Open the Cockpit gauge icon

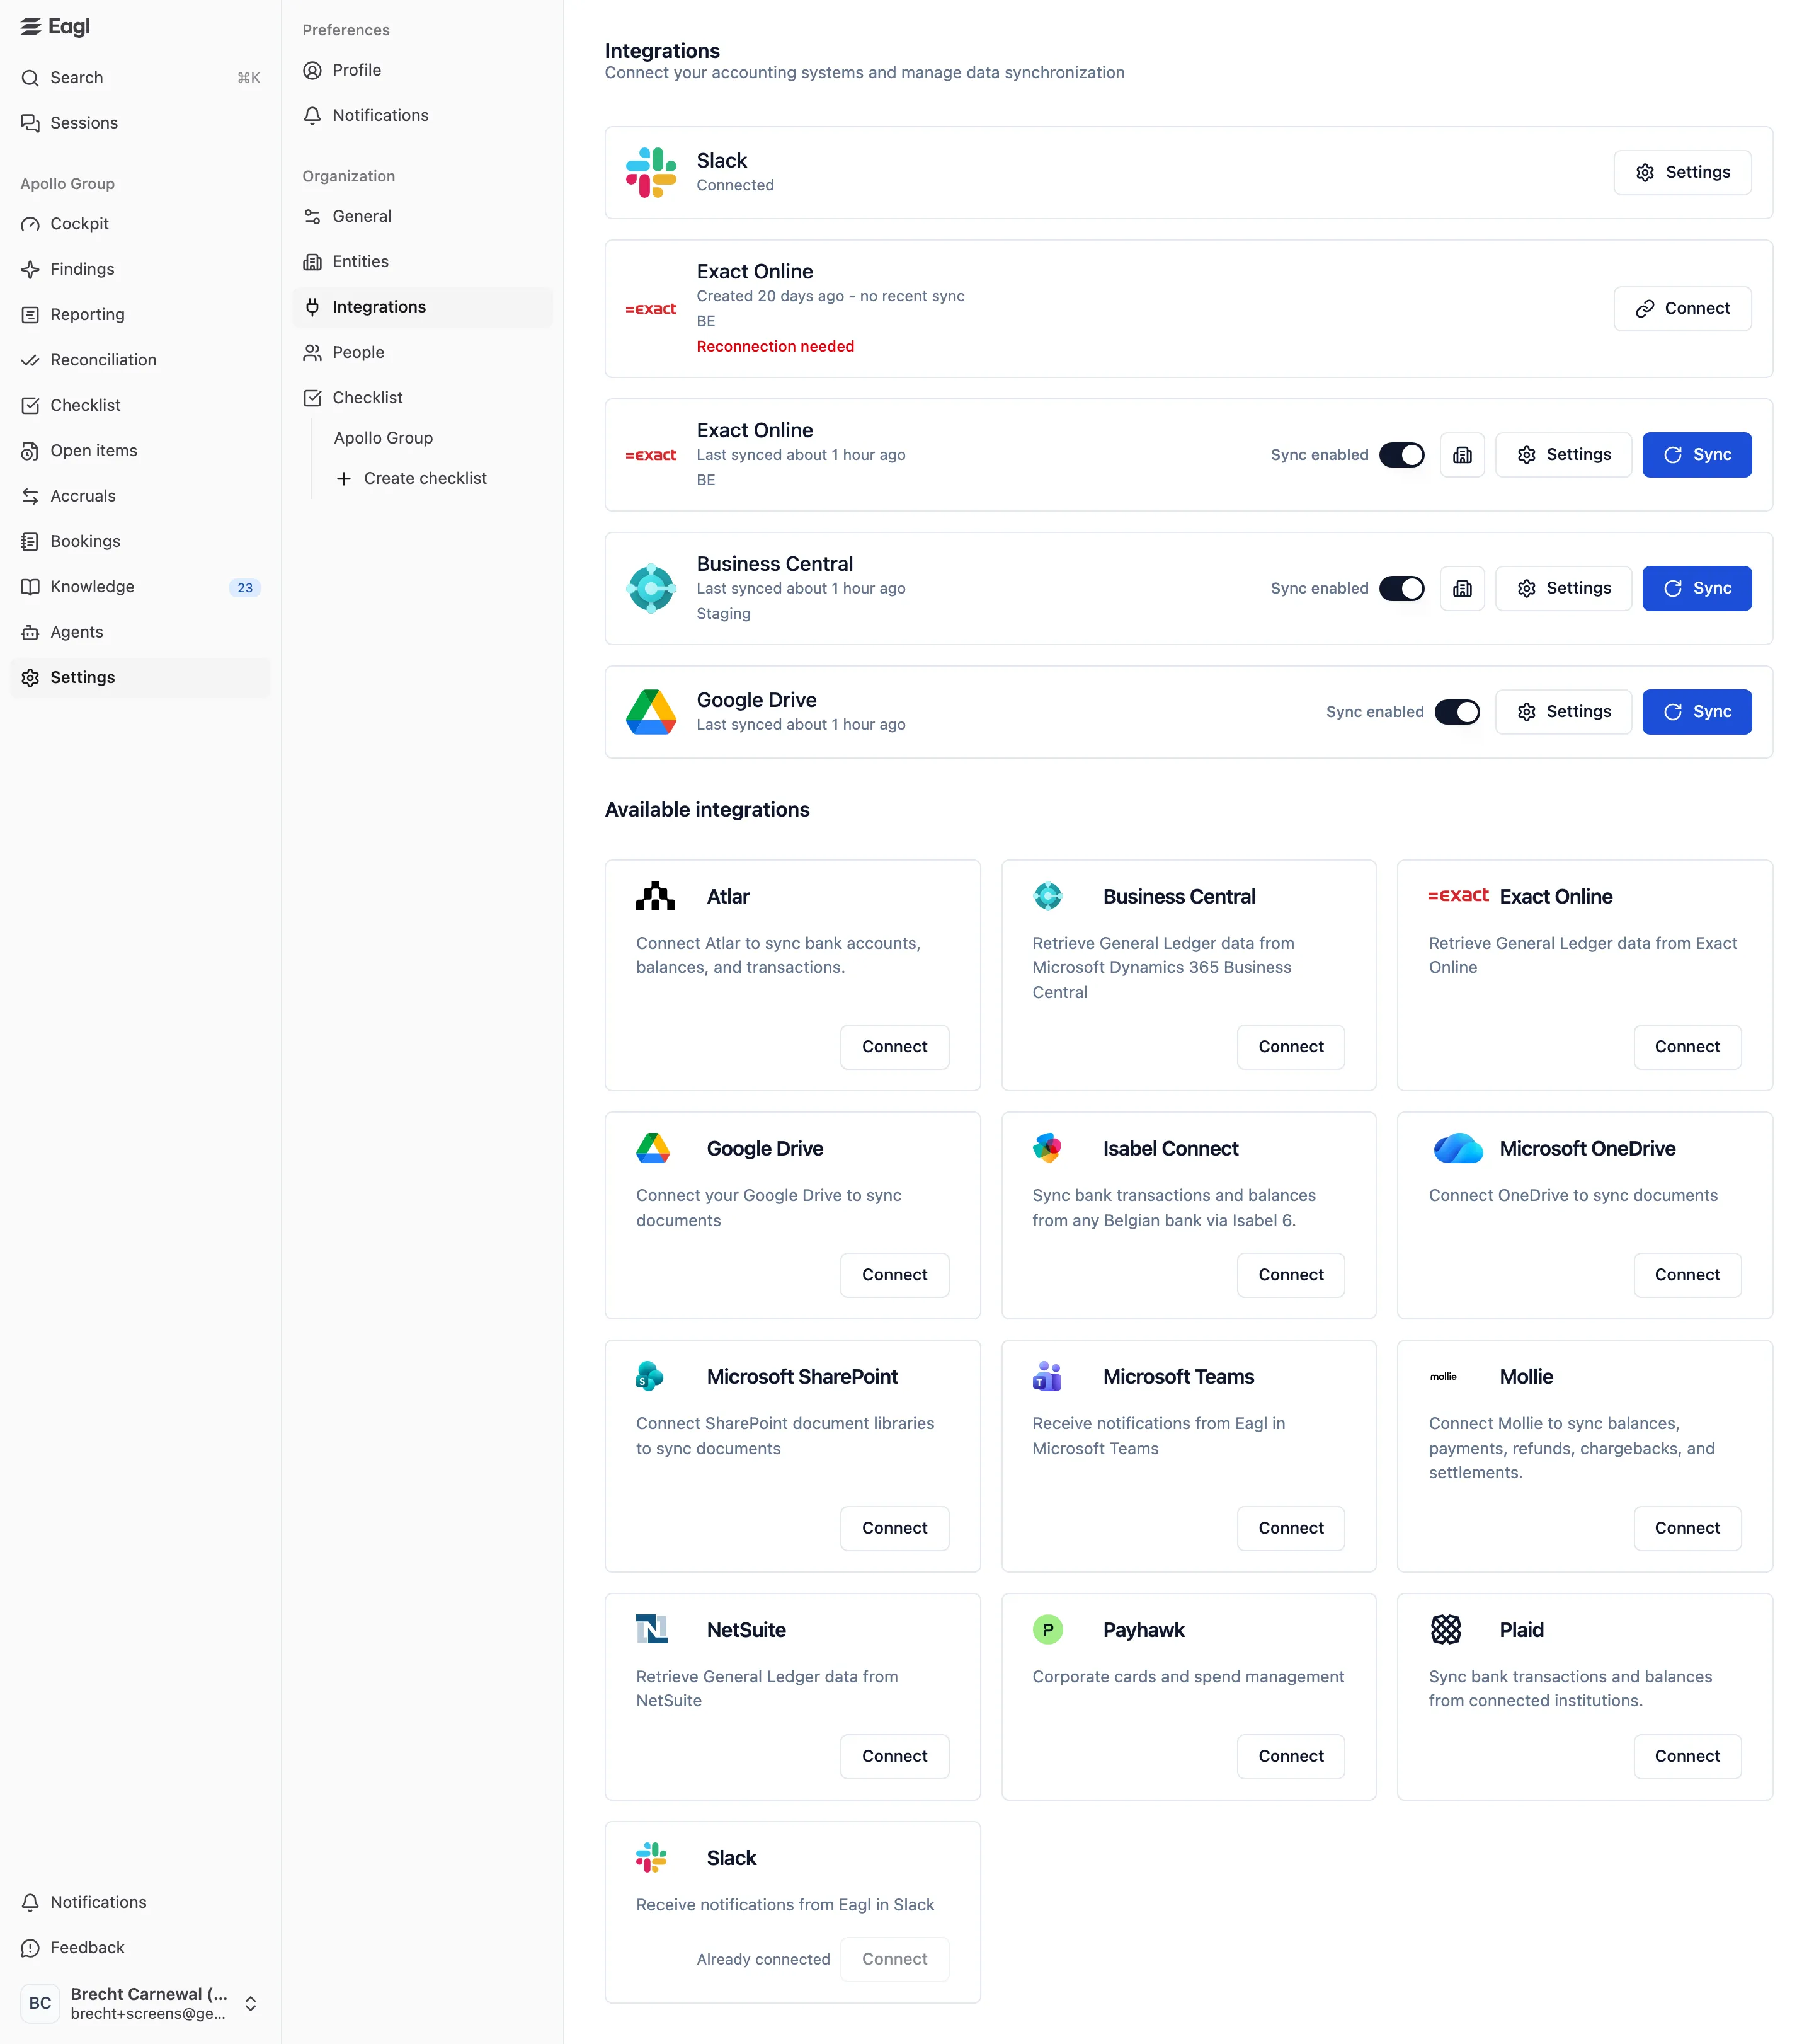(x=31, y=224)
